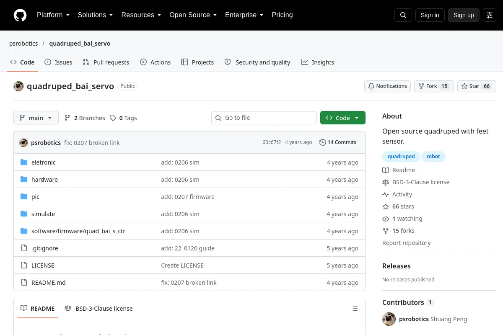Switch to the Issues tab

tap(58, 62)
